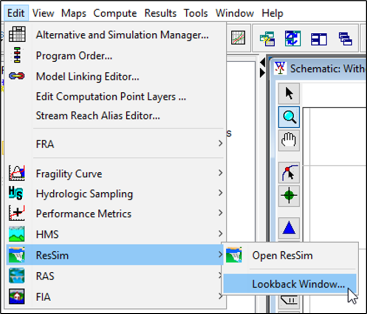The height and width of the screenshot is (314, 367).
Task: Open Model Linking Editor
Action: pos(115,77)
